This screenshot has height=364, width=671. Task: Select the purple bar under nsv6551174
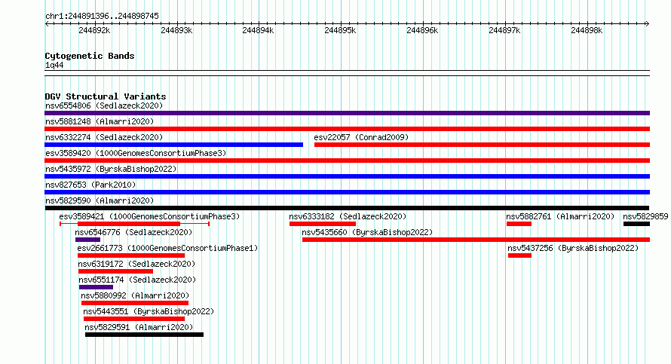pyautogui.click(x=96, y=287)
